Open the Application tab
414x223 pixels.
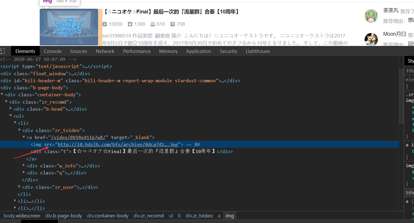click(199, 51)
